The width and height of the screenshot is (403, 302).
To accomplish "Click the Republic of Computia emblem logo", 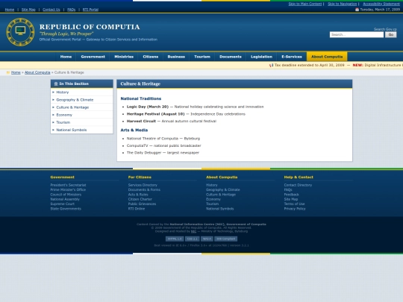I will click(20, 32).
